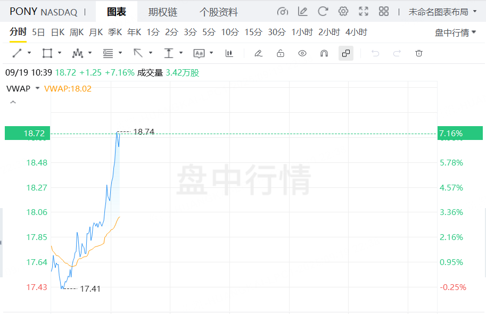Screen dimensions: 486x314
Task: Open the multi-chart grid layout icon
Action: click(x=384, y=12)
